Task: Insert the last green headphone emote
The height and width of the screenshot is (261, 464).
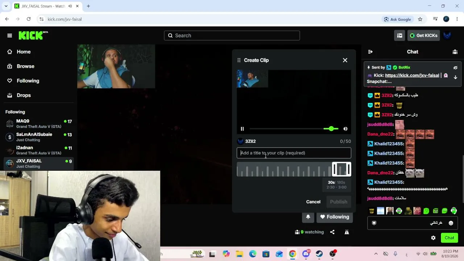Action: [453, 211]
